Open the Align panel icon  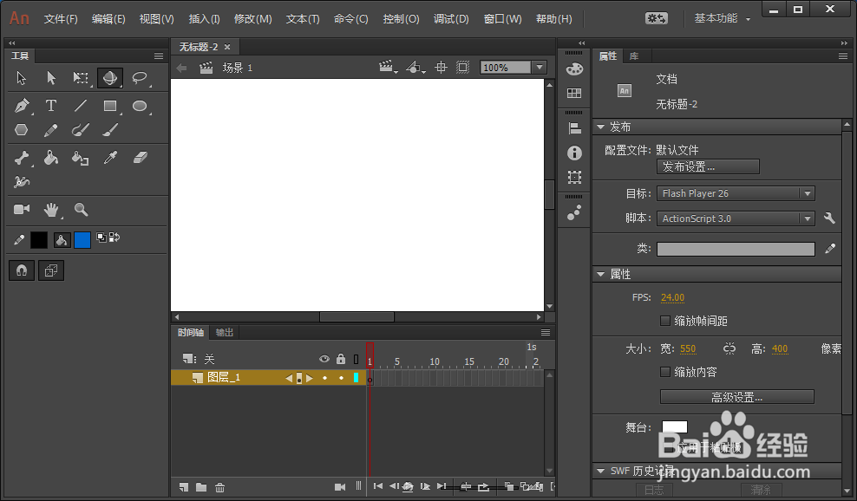(574, 128)
